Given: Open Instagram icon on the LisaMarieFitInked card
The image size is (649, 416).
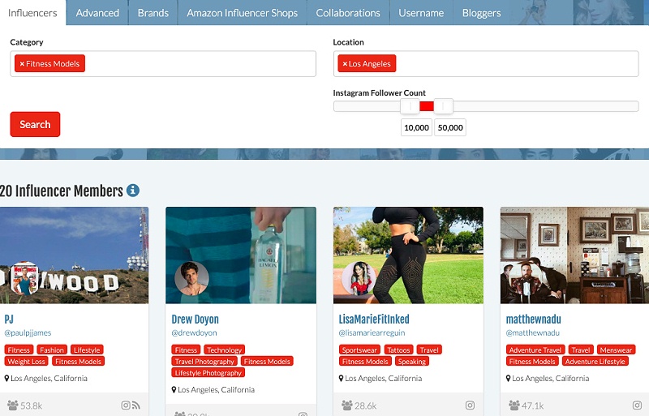Looking at the screenshot, I should click(x=470, y=405).
